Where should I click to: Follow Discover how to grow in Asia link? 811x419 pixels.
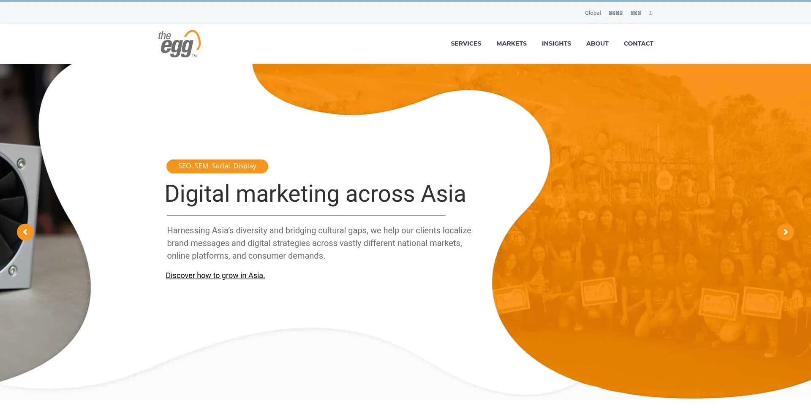215,276
